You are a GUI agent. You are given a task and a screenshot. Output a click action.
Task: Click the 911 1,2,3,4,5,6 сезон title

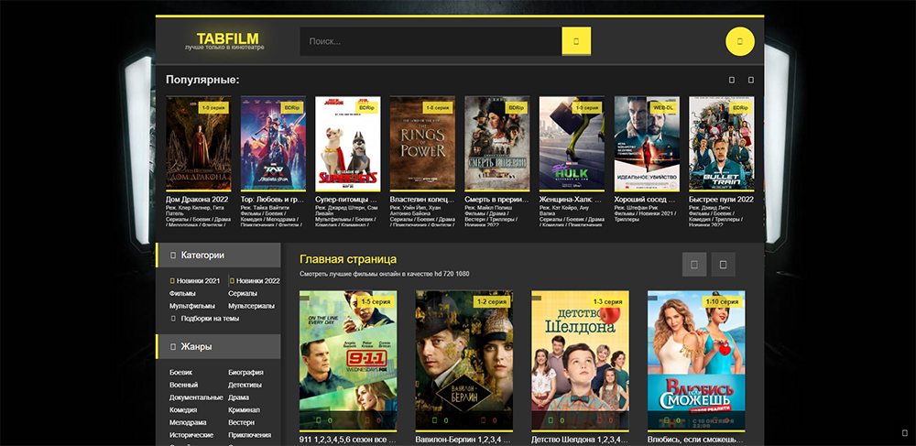(x=348, y=439)
